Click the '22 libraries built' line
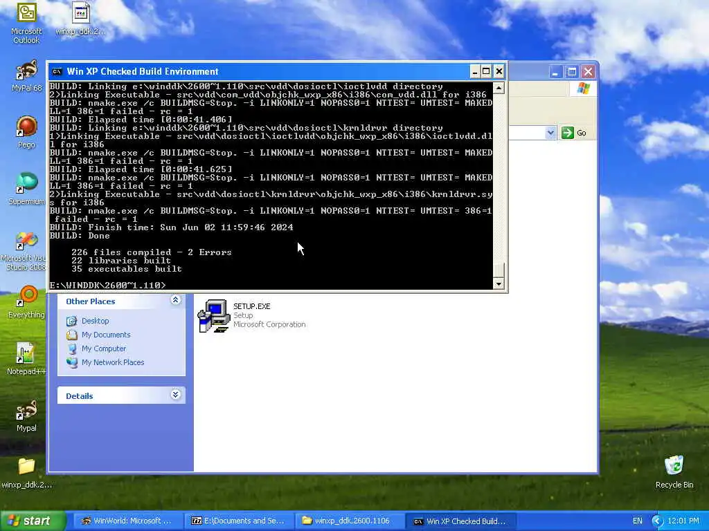Image resolution: width=709 pixels, height=531 pixels. click(120, 261)
